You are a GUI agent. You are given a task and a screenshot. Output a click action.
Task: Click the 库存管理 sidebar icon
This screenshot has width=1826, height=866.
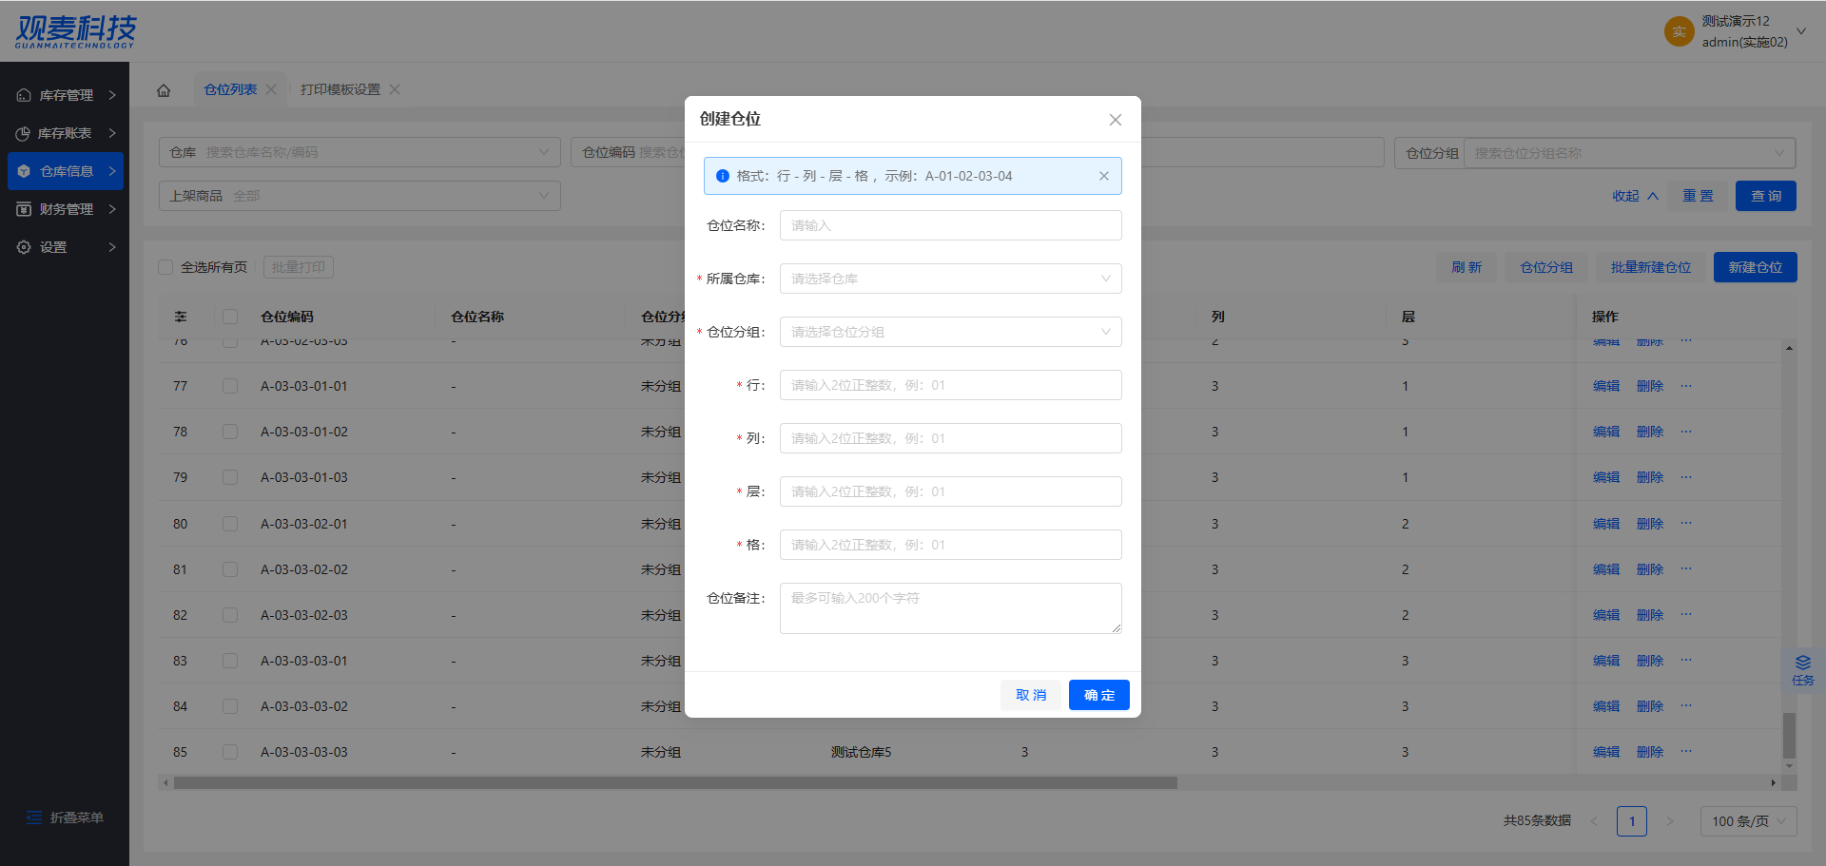click(x=24, y=95)
